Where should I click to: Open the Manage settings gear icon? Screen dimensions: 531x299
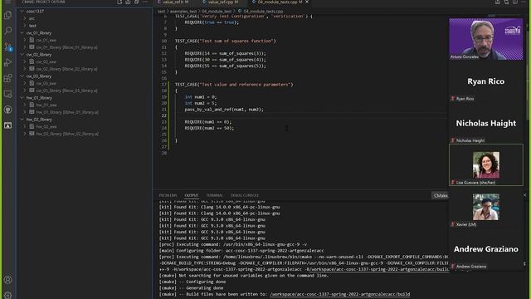pos(7,295)
